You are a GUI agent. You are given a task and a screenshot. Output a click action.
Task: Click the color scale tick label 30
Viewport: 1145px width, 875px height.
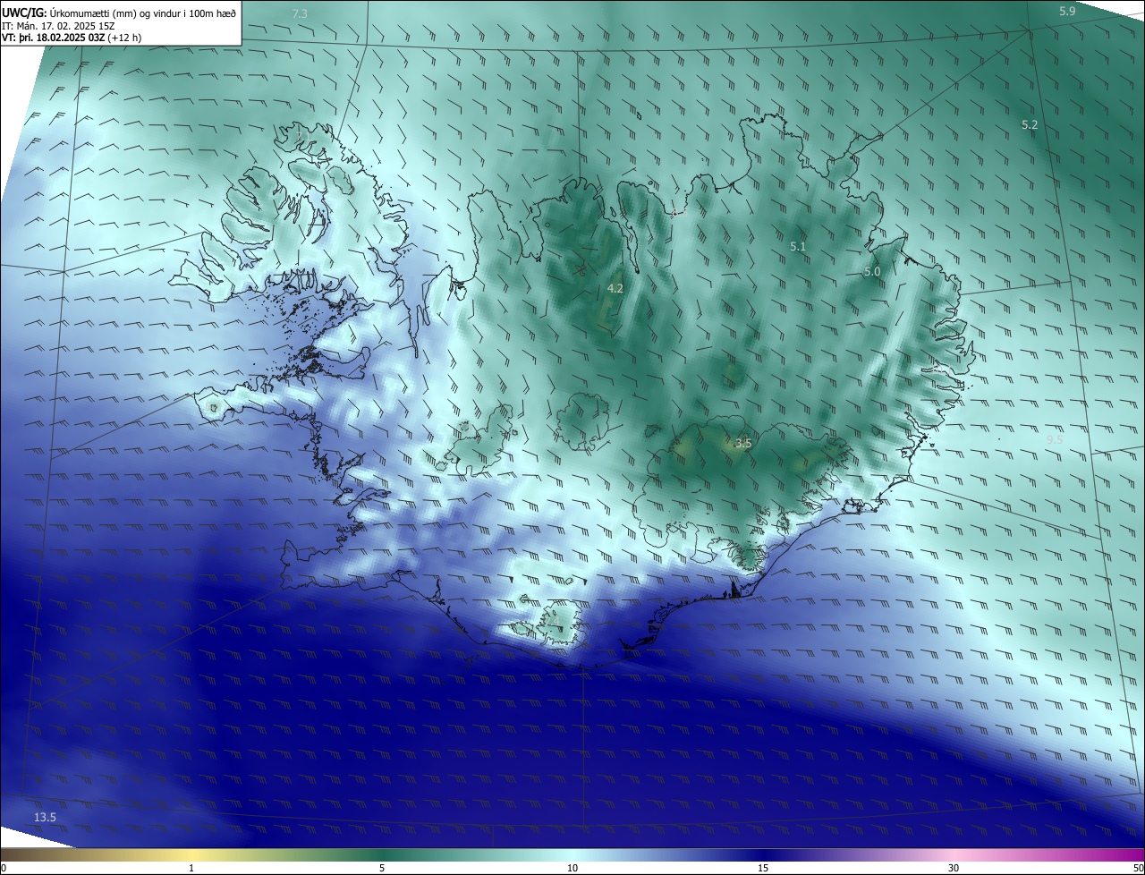point(954,868)
